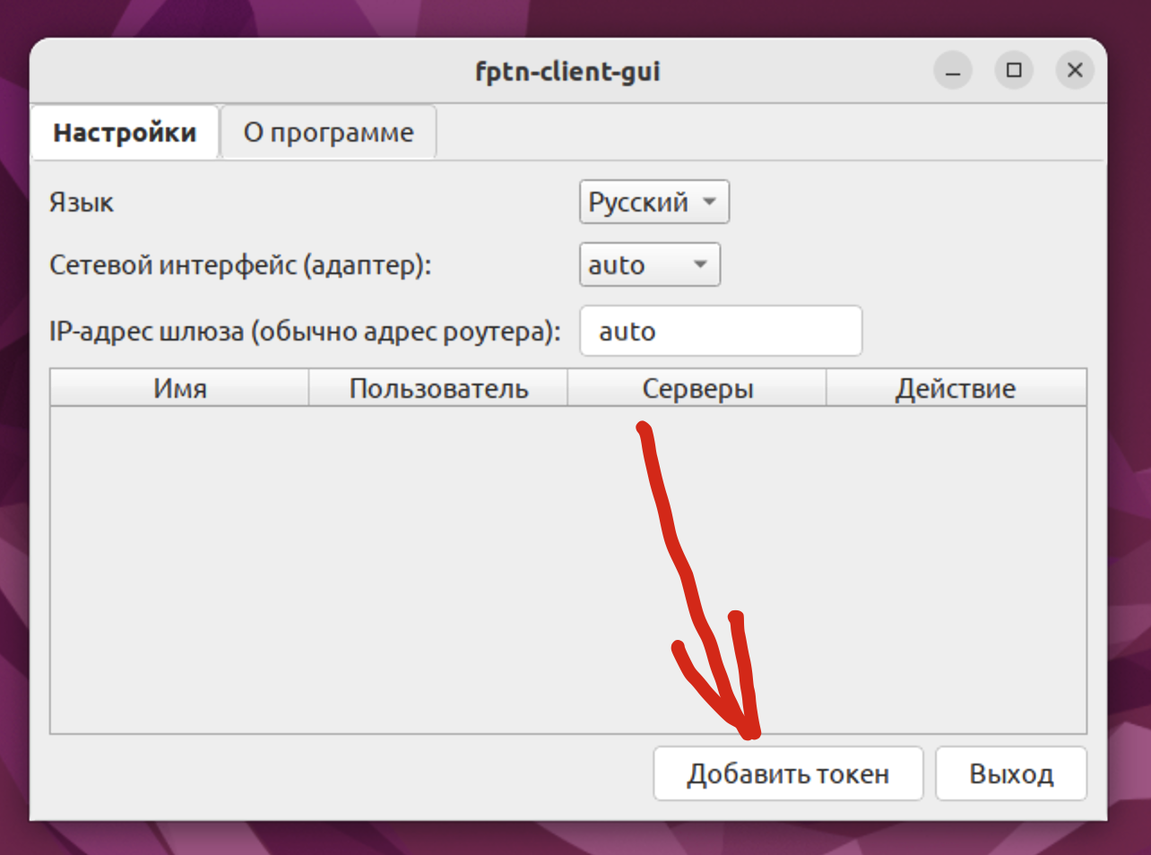1151x855 pixels.
Task: Click the Выход button
Action: tap(1011, 773)
